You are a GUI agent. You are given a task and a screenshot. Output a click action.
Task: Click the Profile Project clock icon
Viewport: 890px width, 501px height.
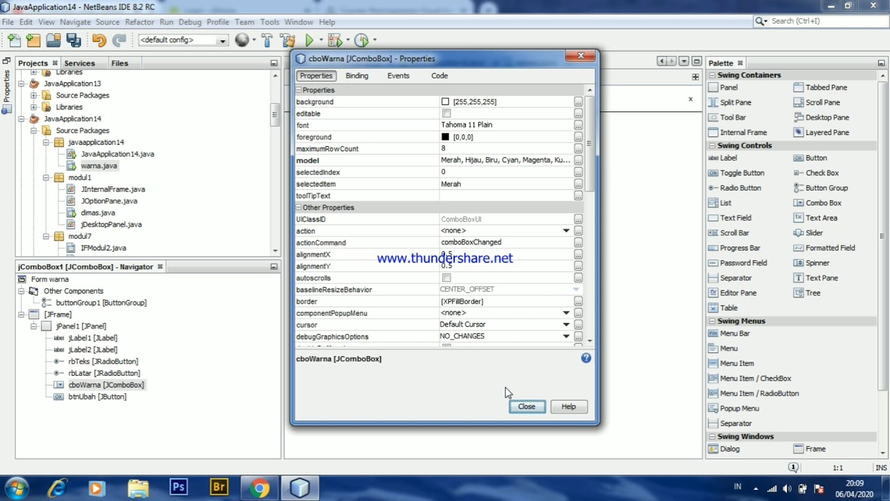tap(361, 40)
